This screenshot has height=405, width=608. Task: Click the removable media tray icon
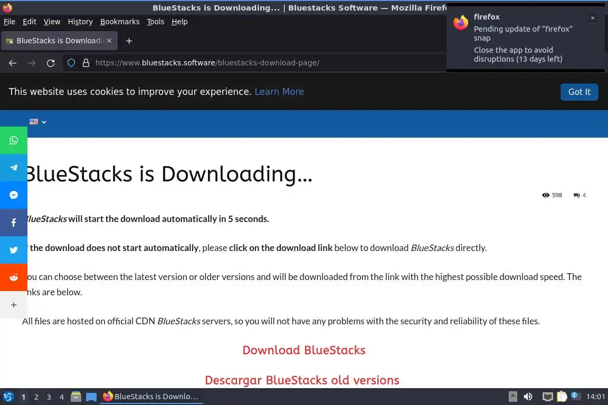point(512,397)
